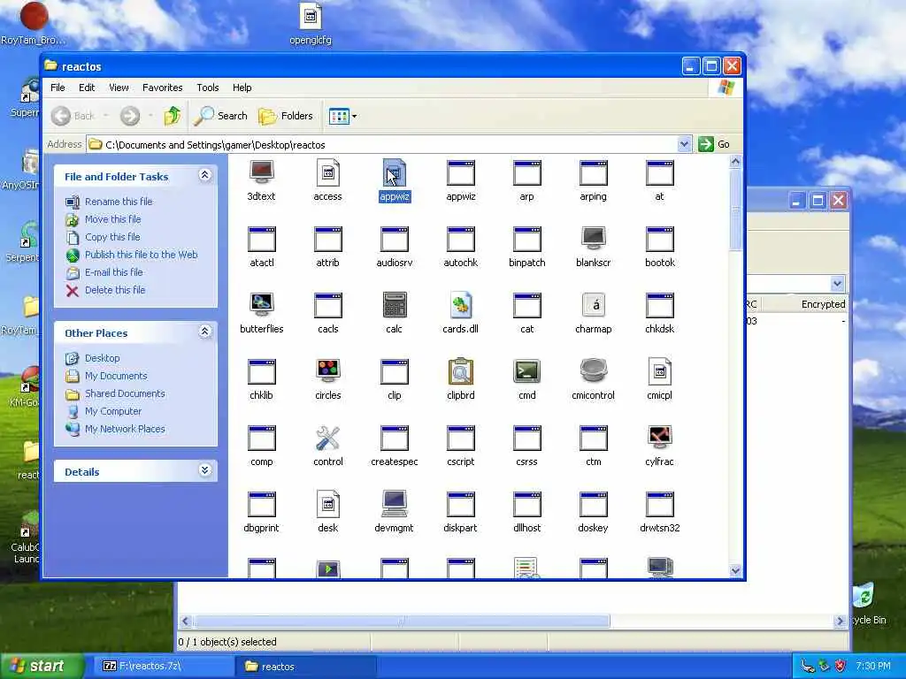Go to My Documents in Other Places
This screenshot has height=679, width=906.
(116, 376)
